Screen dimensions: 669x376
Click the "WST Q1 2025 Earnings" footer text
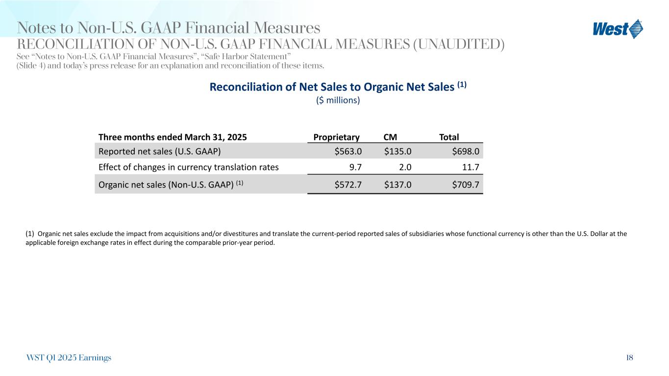pos(68,358)
